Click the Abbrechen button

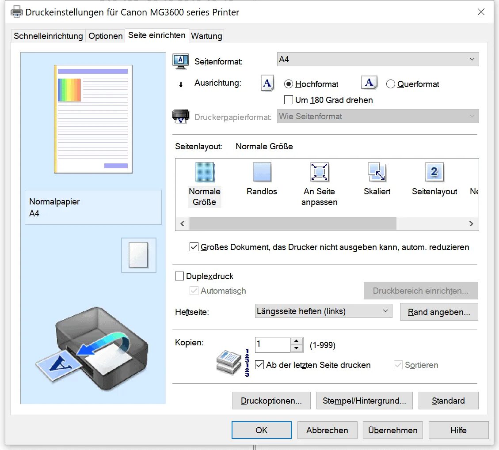327,430
